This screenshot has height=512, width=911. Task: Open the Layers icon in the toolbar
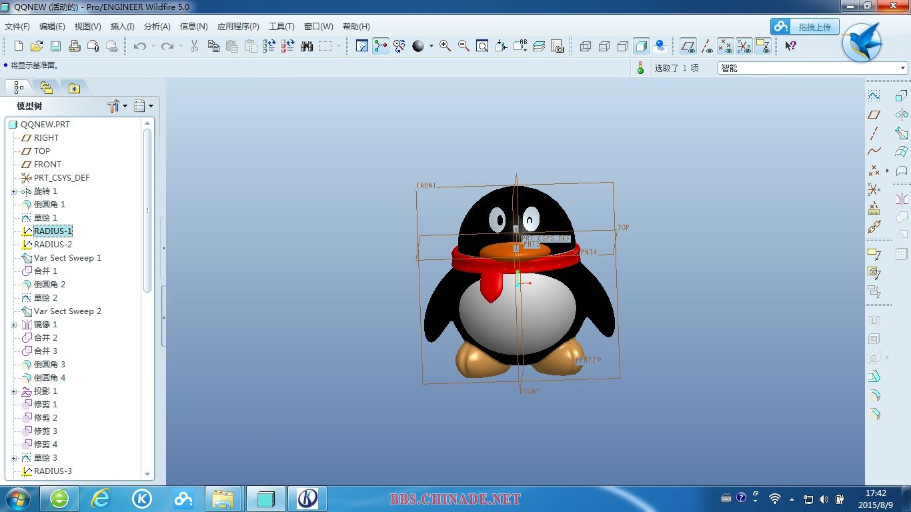[539, 46]
